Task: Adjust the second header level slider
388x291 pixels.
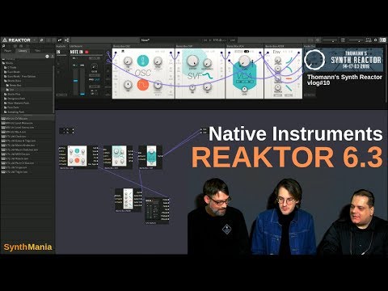Action: coord(356,40)
